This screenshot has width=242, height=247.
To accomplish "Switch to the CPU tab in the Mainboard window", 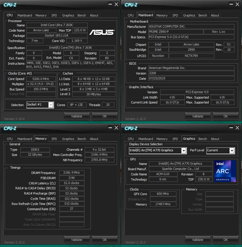I will 130,15.
